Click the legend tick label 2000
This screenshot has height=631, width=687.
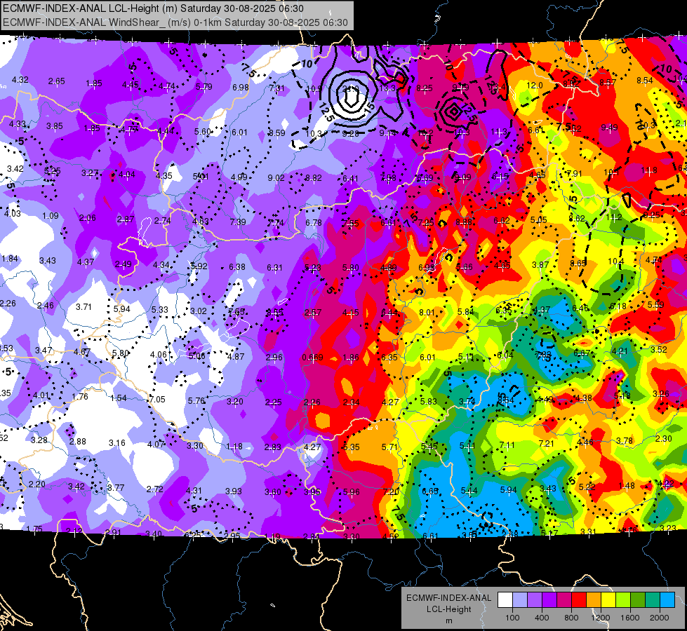pos(660,618)
